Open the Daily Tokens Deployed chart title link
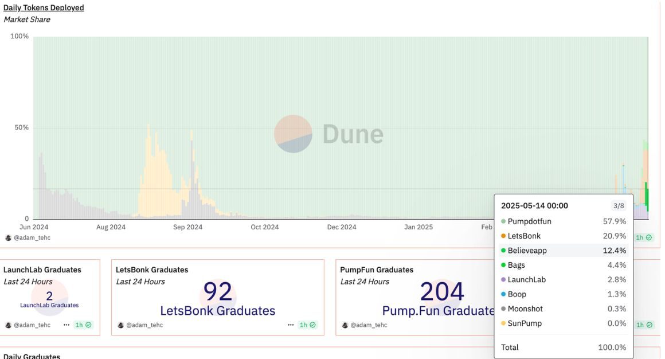This screenshot has height=359, width=665. [x=44, y=7]
